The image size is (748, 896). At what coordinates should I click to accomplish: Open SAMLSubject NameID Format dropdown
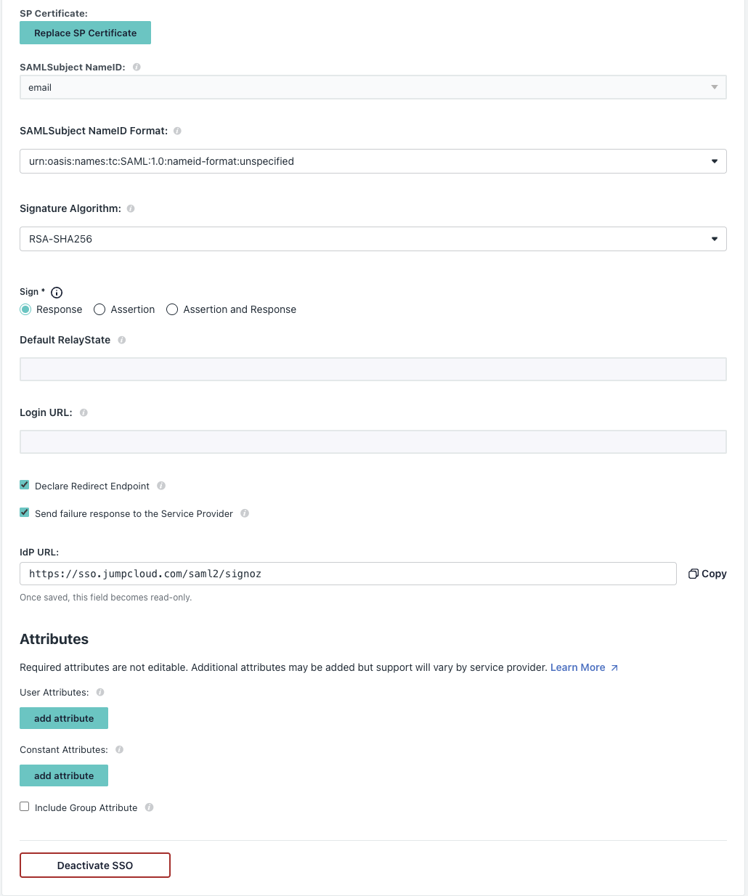pos(373,161)
